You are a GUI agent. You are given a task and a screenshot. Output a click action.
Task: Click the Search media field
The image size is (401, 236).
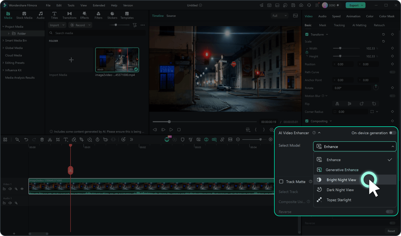[97, 33]
